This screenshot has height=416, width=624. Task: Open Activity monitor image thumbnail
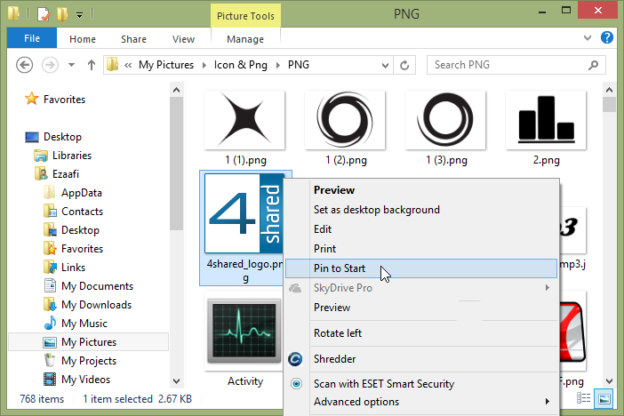tap(245, 334)
